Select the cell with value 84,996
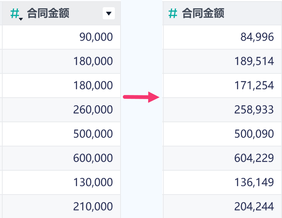Screen dimensions: 282x218 222,37
